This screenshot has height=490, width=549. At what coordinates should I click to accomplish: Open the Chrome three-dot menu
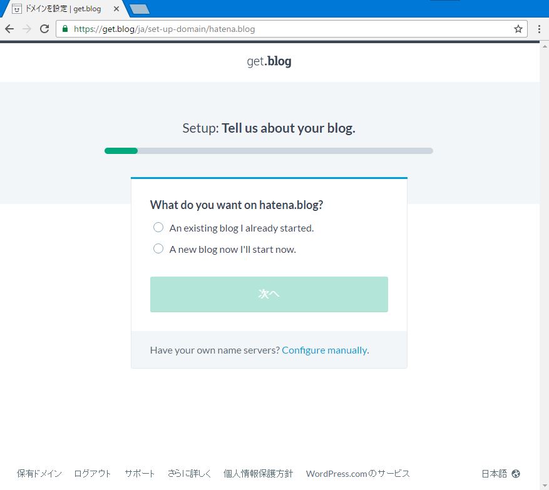[x=539, y=29]
